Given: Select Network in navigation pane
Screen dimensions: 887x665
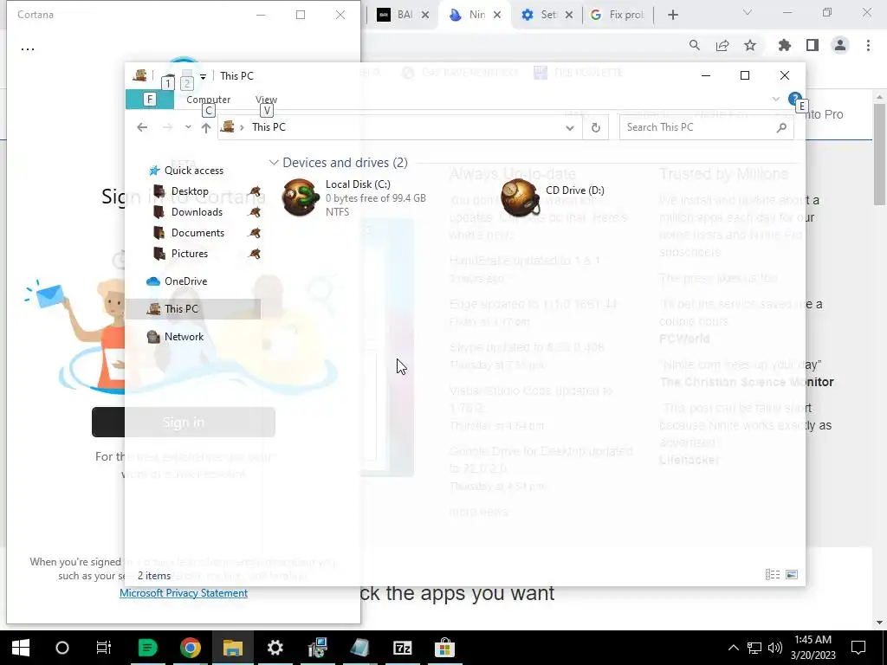Looking at the screenshot, I should [184, 337].
